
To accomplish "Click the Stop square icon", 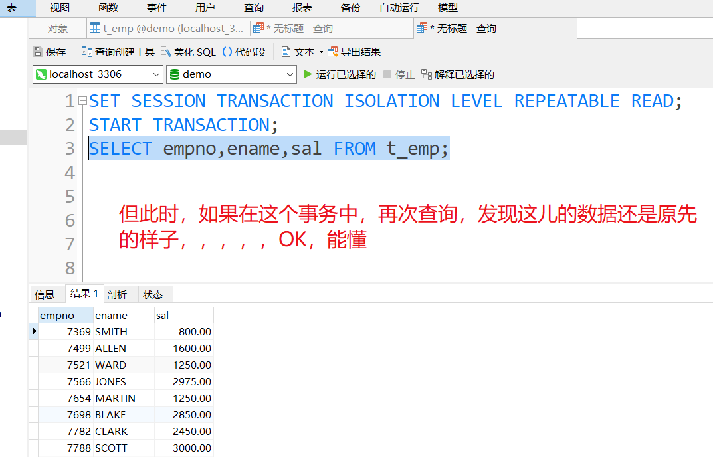I will 387,74.
